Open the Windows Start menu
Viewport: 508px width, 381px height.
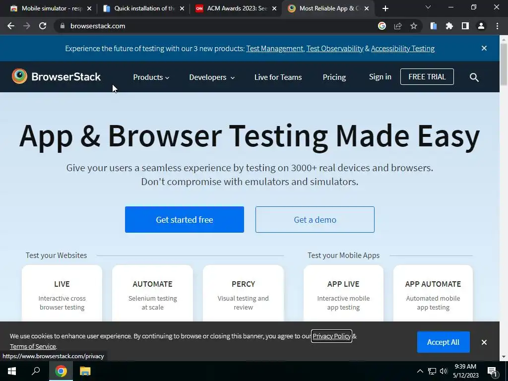(x=12, y=371)
